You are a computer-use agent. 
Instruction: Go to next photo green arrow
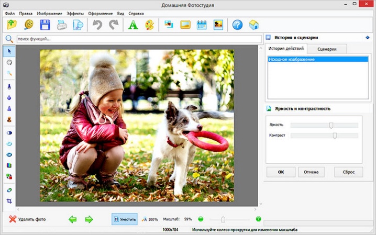[x=89, y=219]
